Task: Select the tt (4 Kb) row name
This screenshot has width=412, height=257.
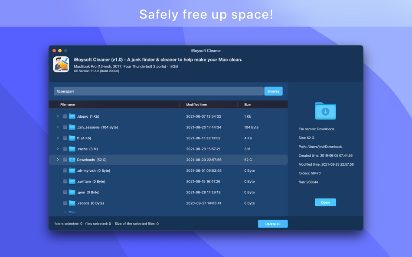Action: coord(84,138)
